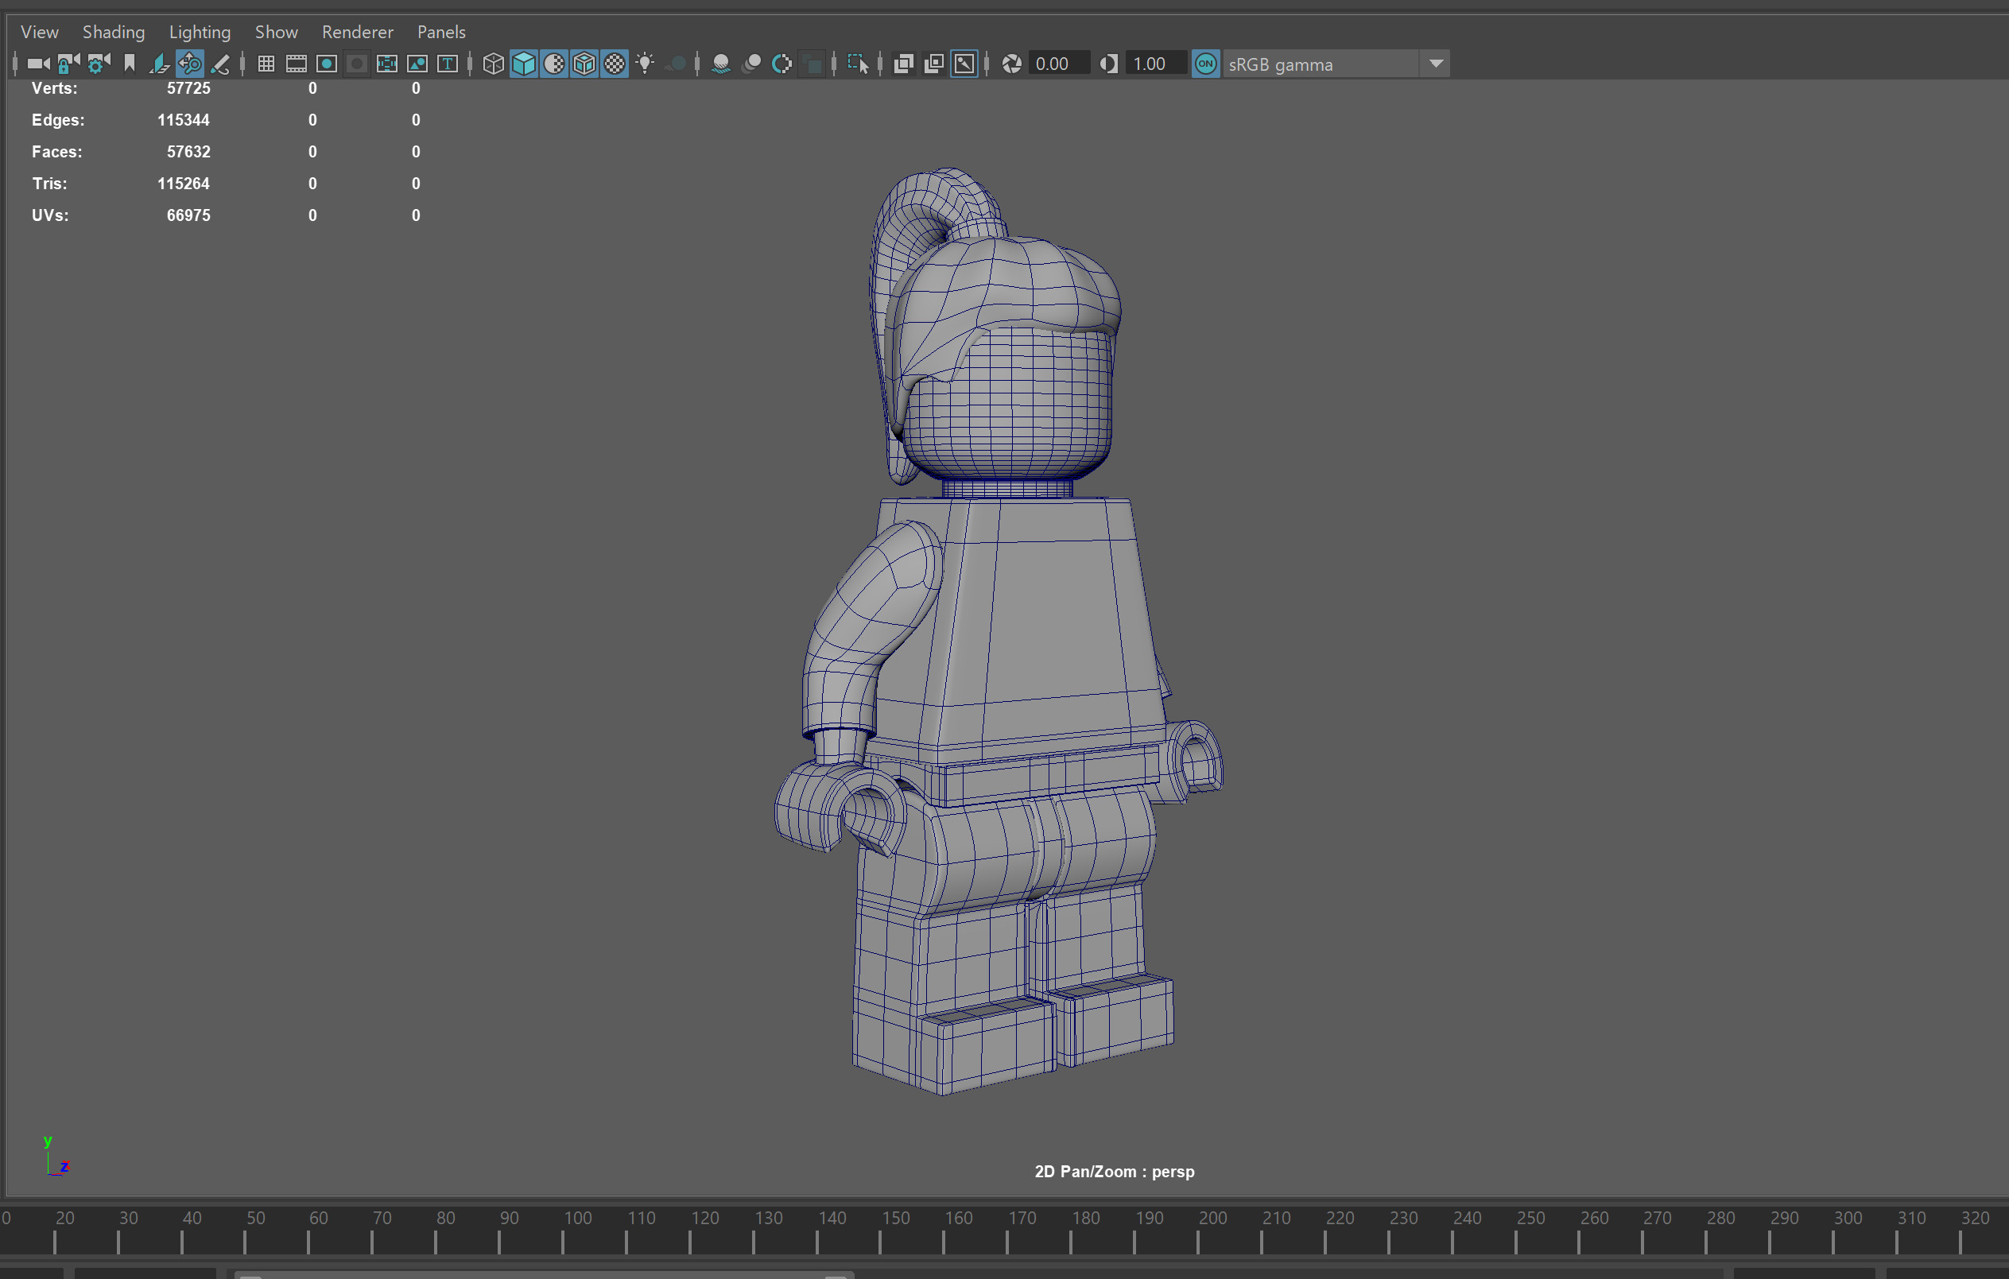Click the Use All Lights bulb icon
The image size is (2009, 1279).
645,64
